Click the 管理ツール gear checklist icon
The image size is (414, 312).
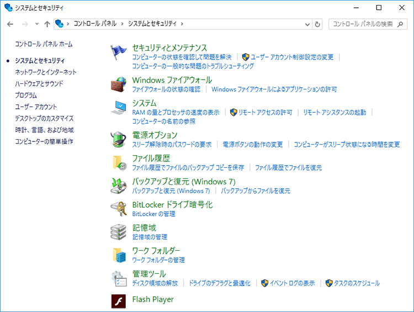pyautogui.click(x=119, y=278)
